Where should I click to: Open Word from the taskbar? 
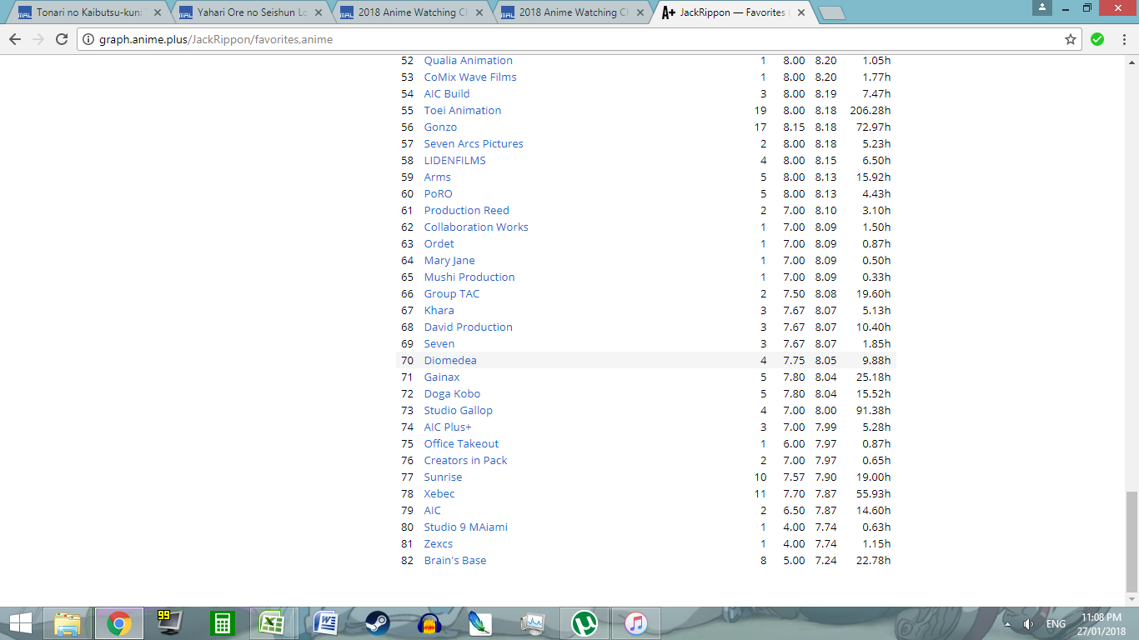pyautogui.click(x=326, y=623)
